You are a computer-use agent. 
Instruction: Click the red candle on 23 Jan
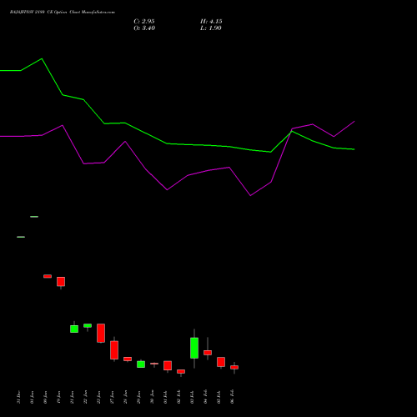pos(101,333)
